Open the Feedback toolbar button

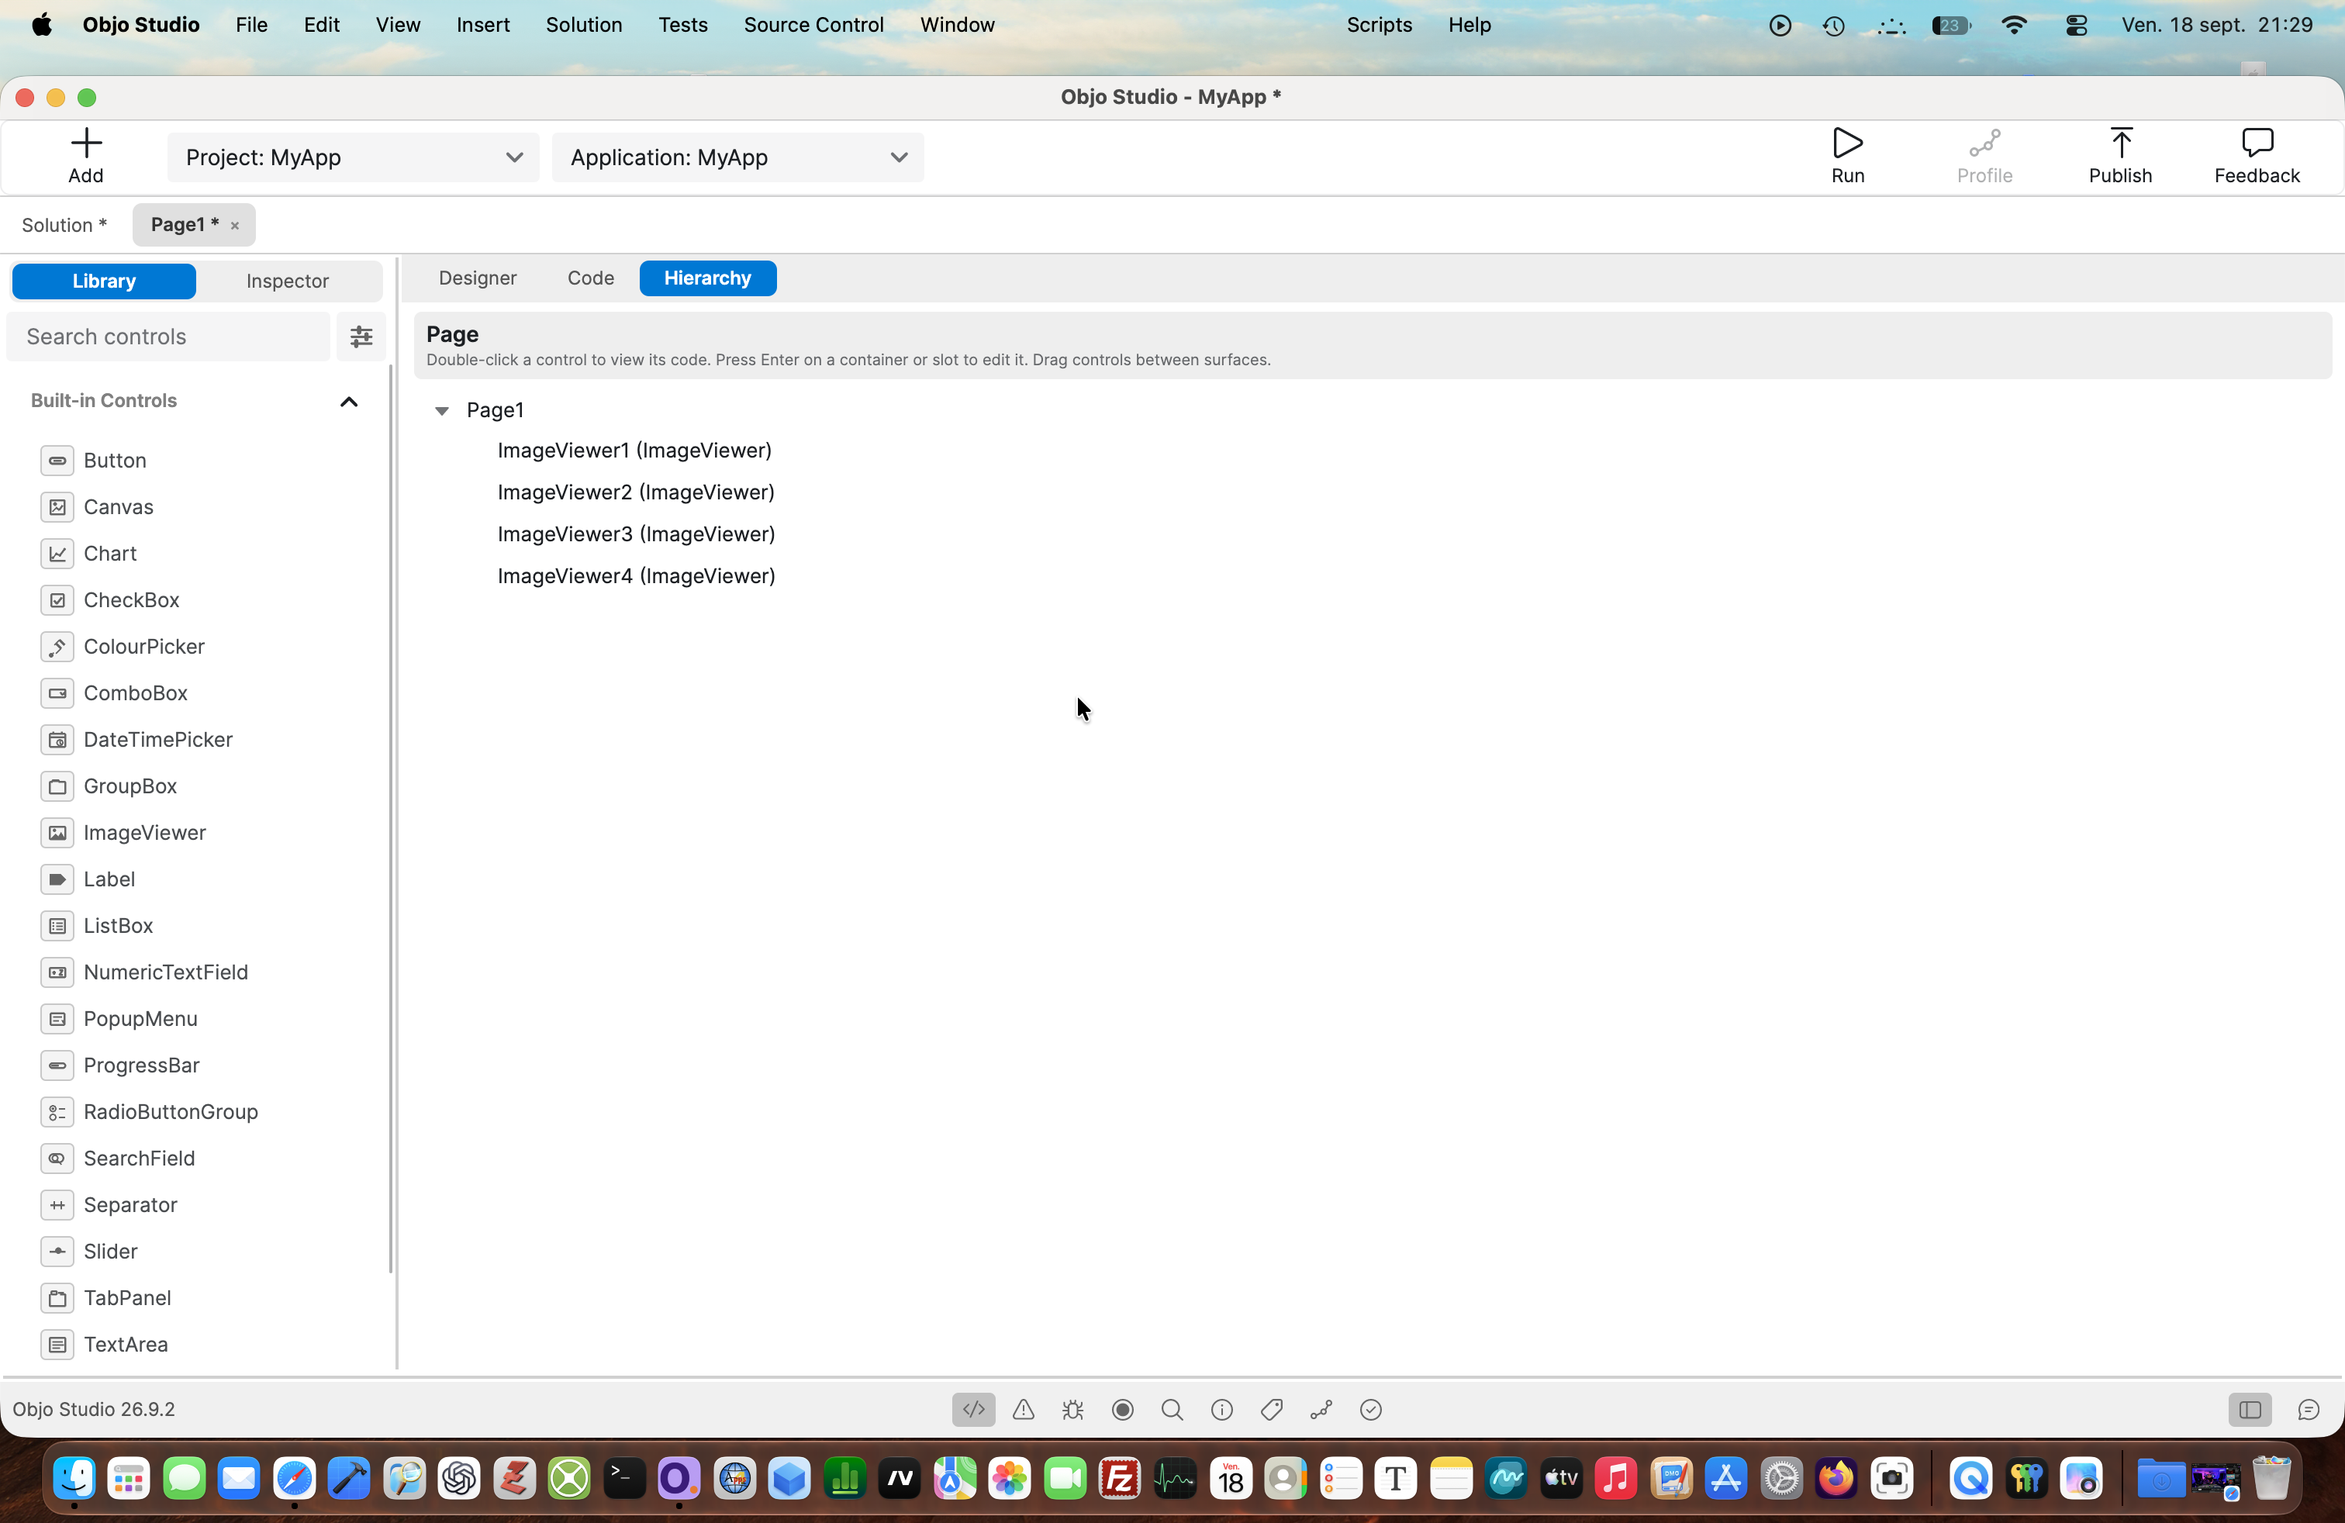2257,157
